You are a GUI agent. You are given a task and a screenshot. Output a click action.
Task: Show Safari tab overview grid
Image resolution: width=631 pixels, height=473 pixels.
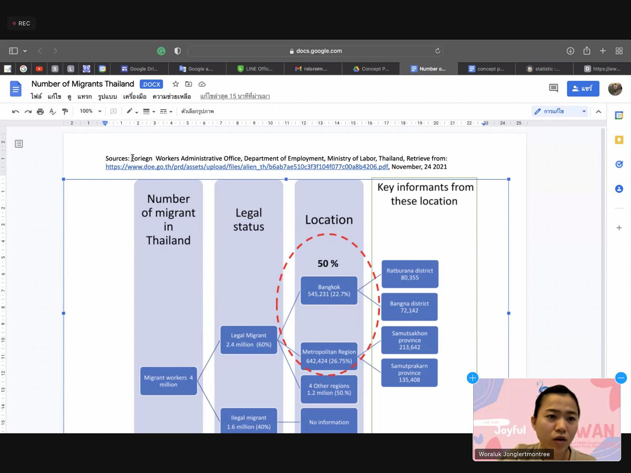tap(619, 51)
